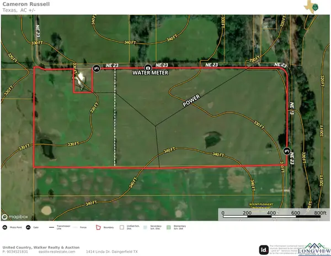Screen dimensions: 331x256
Task: Open the easttx-realestate.com website link
Action: tap(57, 252)
